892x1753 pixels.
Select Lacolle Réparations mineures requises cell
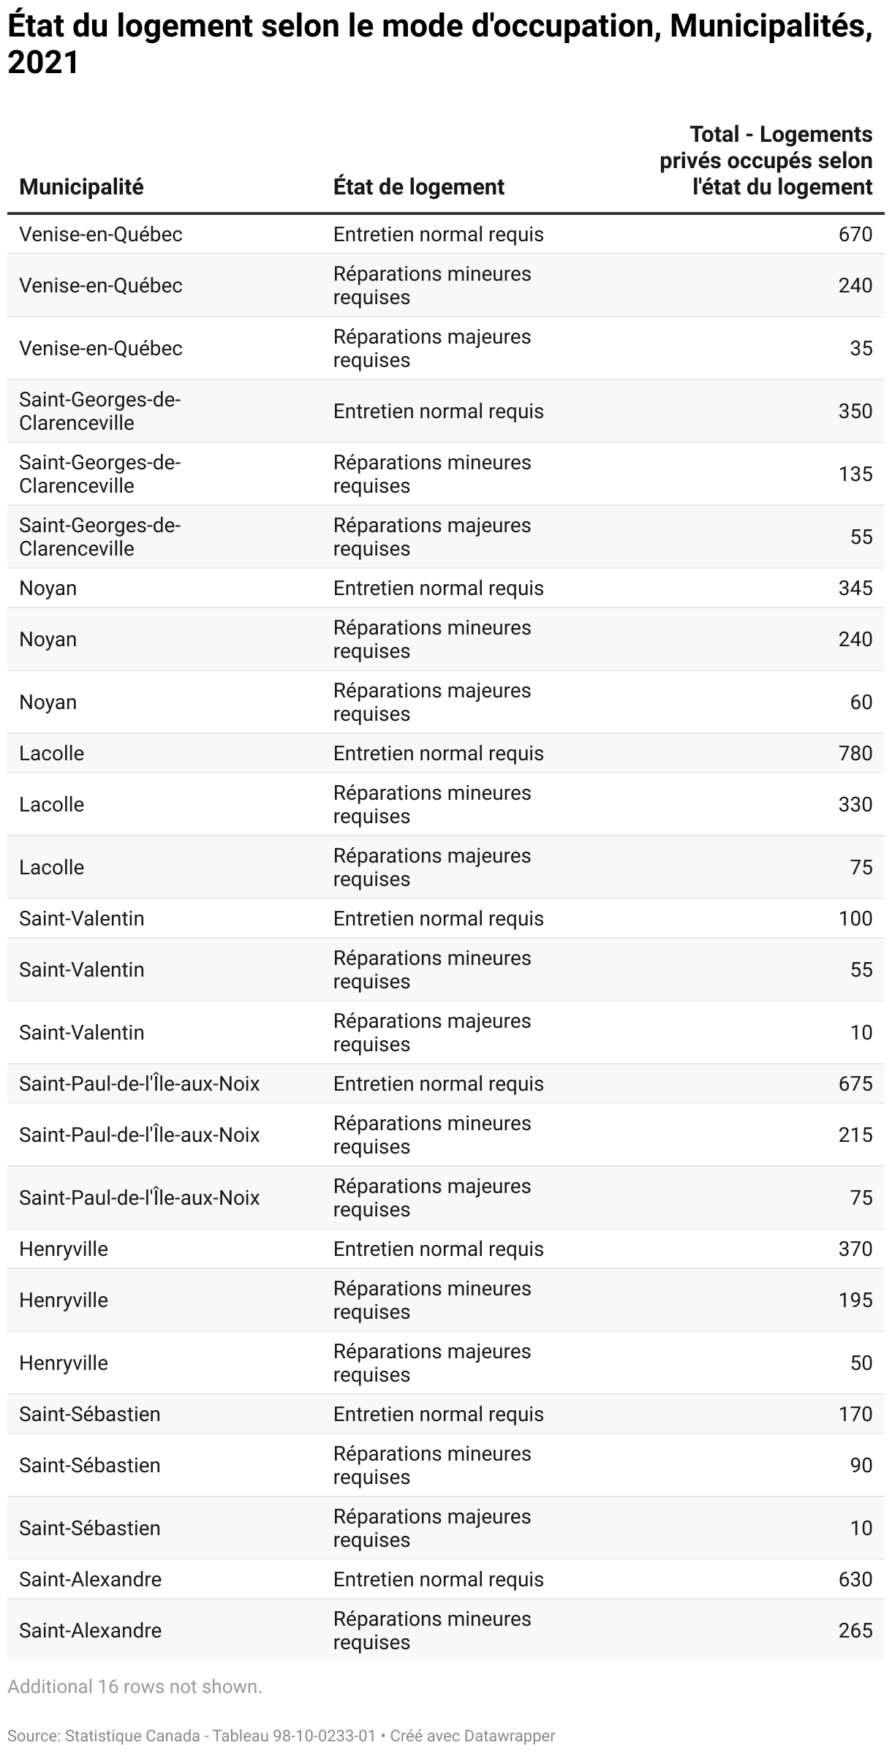tap(432, 804)
